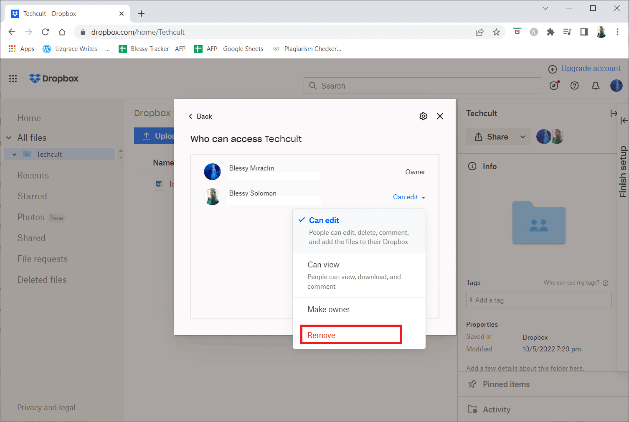This screenshot has width=629, height=422.
Task: Open the Chrome Extensions puzzle icon
Action: coord(550,32)
